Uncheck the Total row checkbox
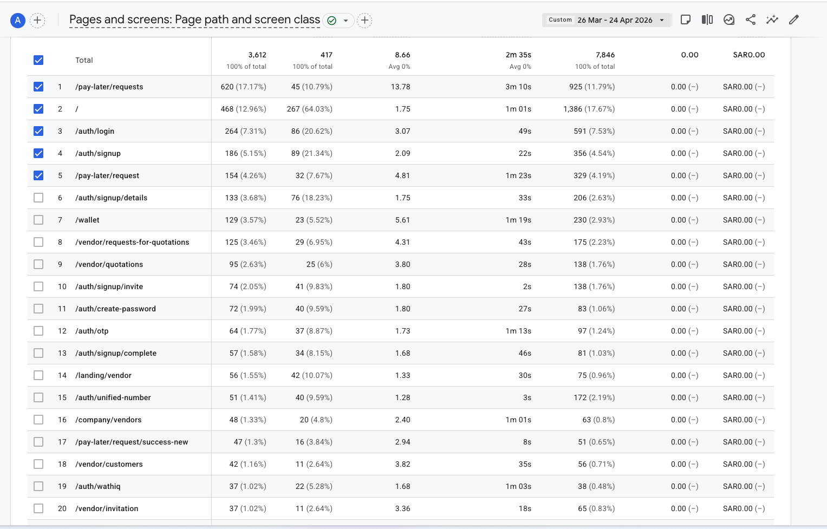827x529 pixels. pos(38,60)
